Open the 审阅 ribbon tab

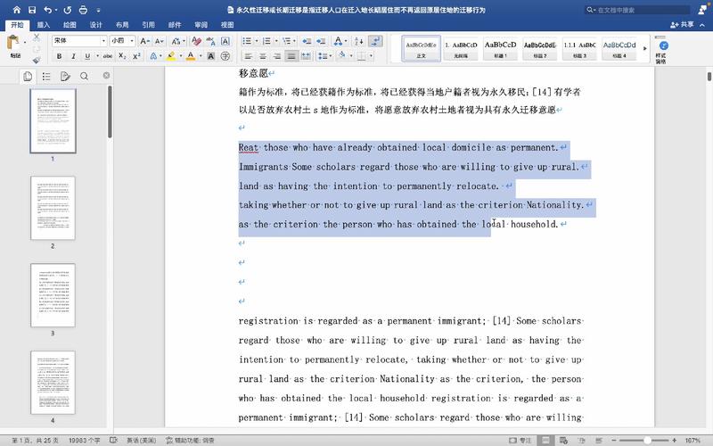[x=201, y=25]
